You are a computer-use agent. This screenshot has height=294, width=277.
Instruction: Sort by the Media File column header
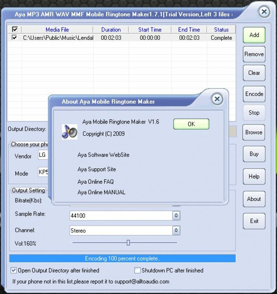57,30
